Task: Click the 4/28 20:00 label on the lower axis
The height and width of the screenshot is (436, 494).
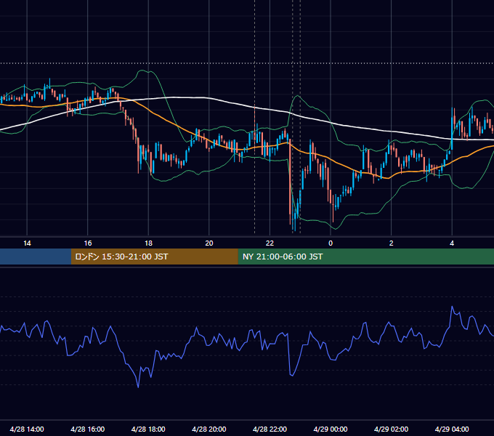Action: pyautogui.click(x=209, y=429)
